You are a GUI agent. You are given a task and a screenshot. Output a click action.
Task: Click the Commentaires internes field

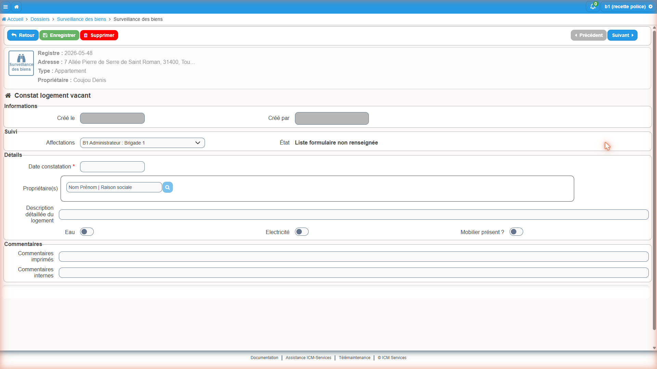tap(354, 273)
